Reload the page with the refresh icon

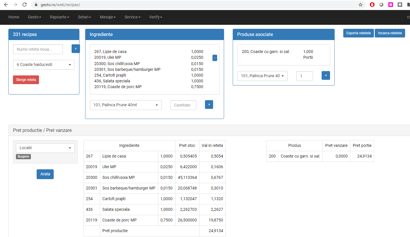coord(25,5)
